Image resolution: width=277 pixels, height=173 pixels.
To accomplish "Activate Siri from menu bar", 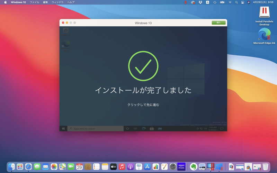I will pyautogui.click(x=249, y=2).
